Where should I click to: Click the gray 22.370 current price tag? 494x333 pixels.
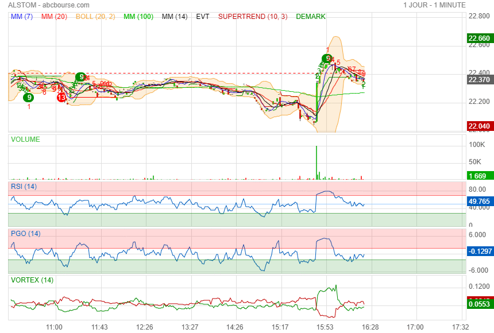click(479, 80)
